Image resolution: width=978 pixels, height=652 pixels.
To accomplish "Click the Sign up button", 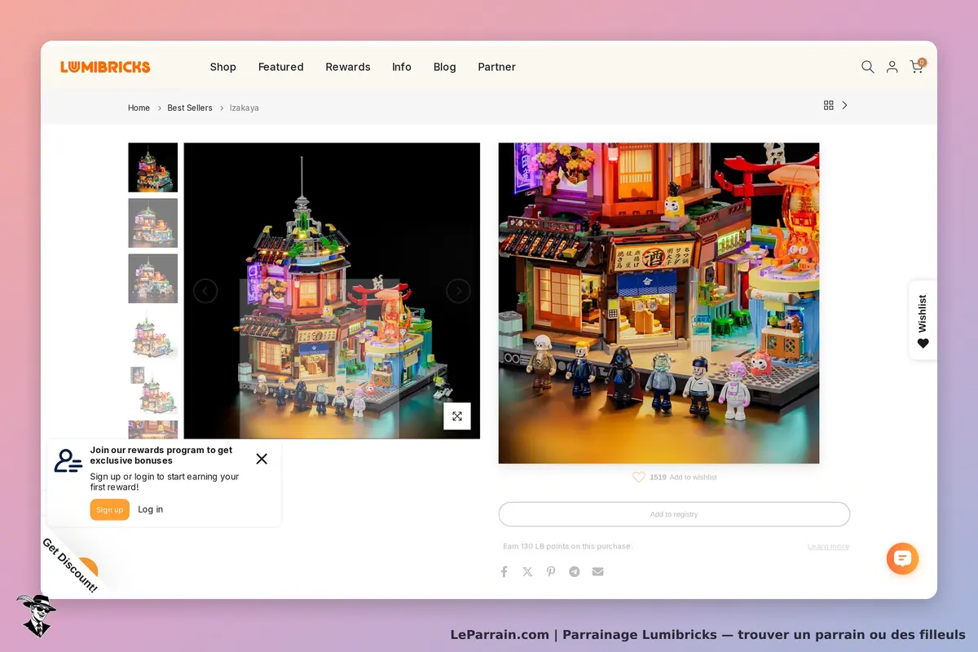I will (110, 509).
